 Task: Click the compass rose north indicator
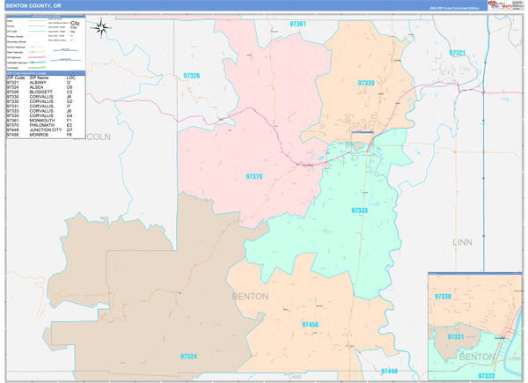coord(102,27)
